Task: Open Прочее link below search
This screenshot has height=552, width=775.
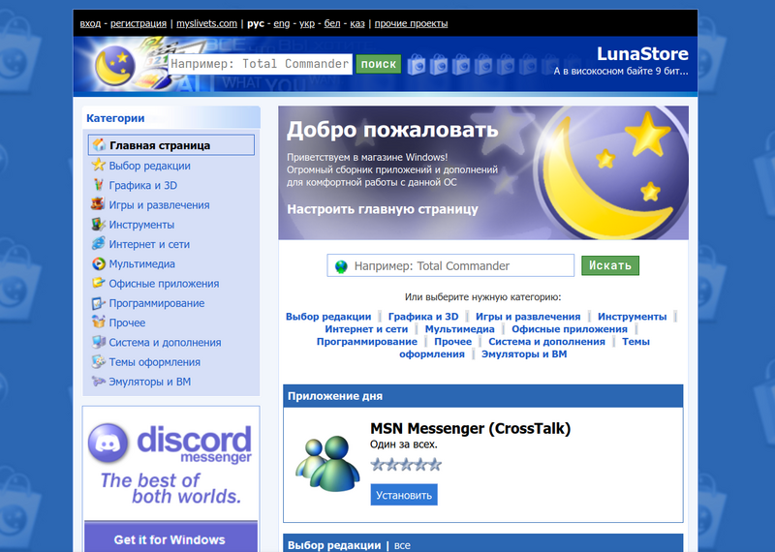Action: [x=452, y=342]
